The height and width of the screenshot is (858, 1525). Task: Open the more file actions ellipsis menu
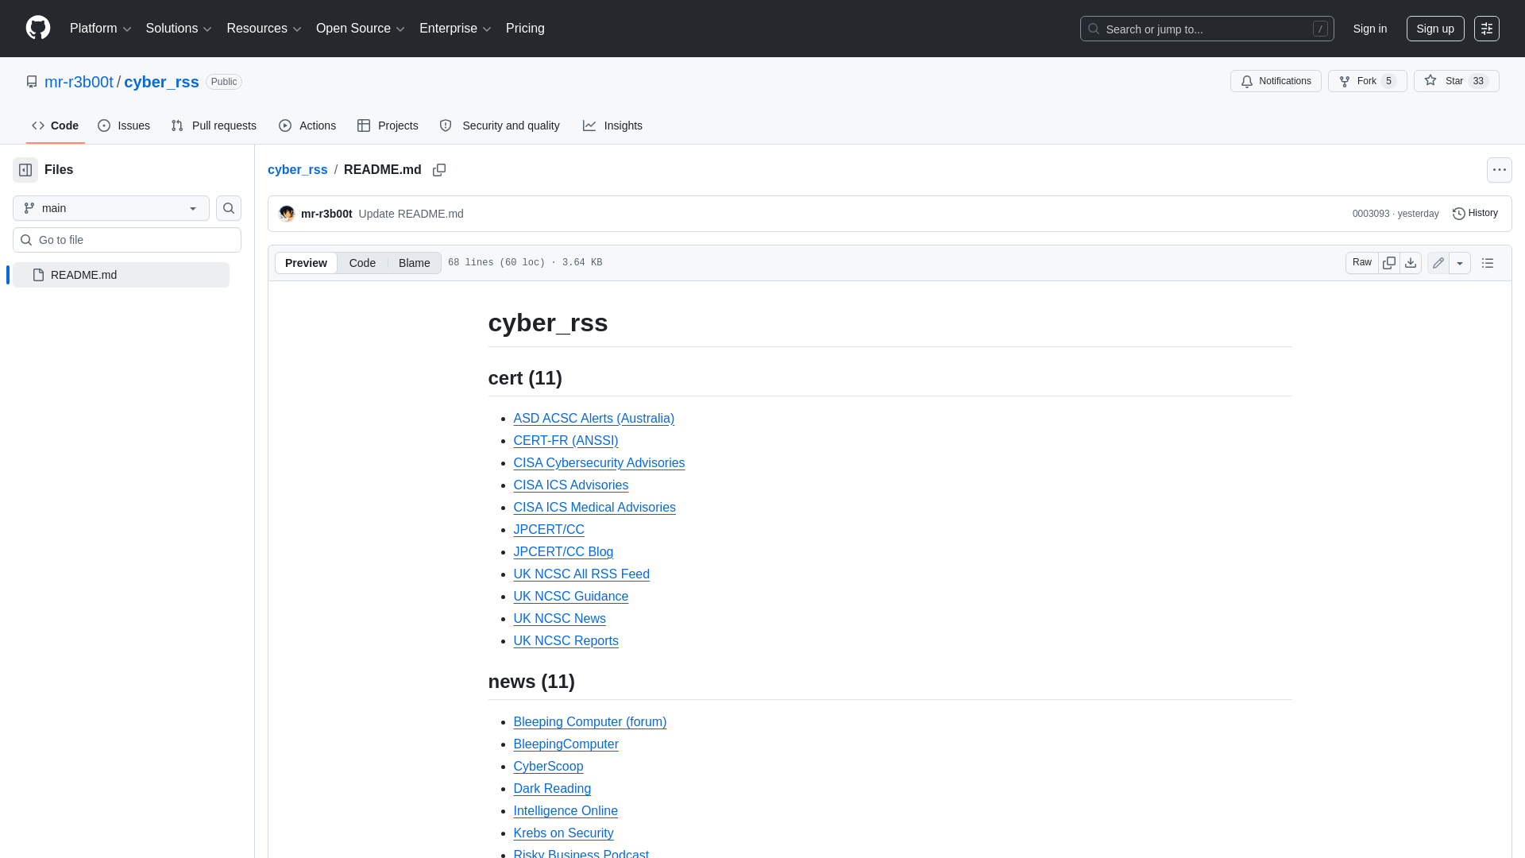click(x=1499, y=170)
